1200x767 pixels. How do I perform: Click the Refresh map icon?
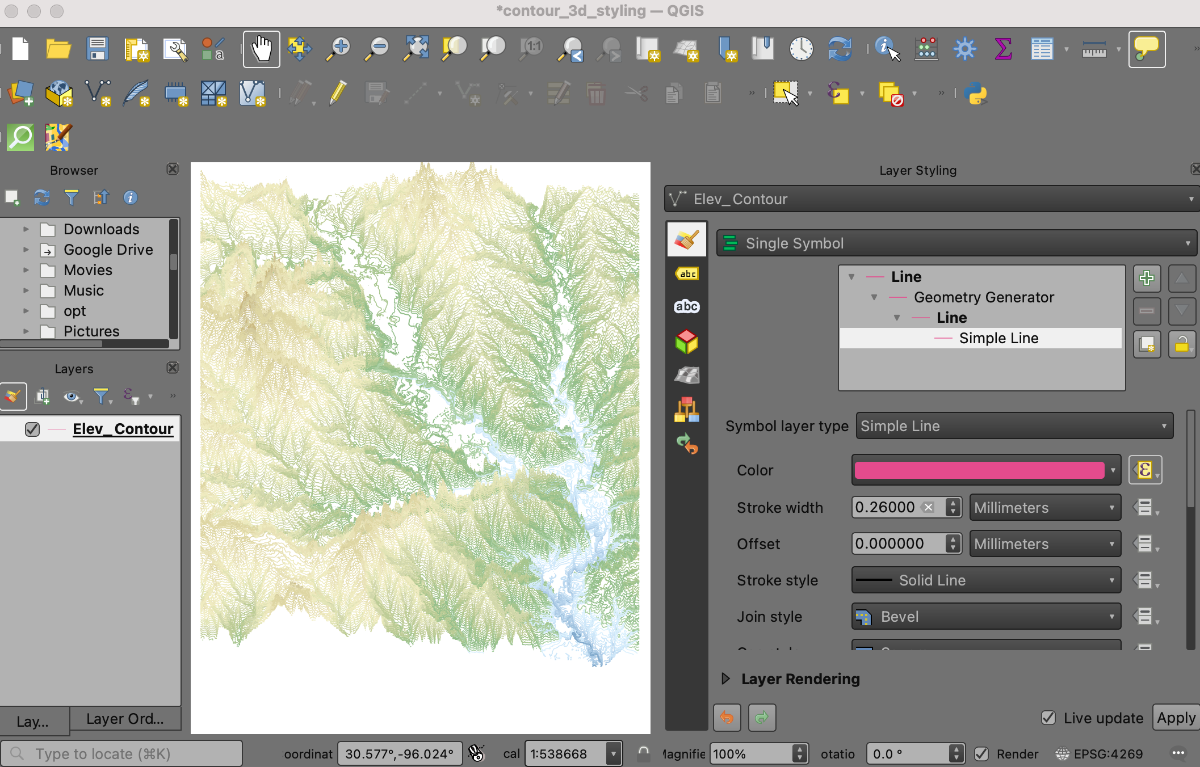click(840, 49)
